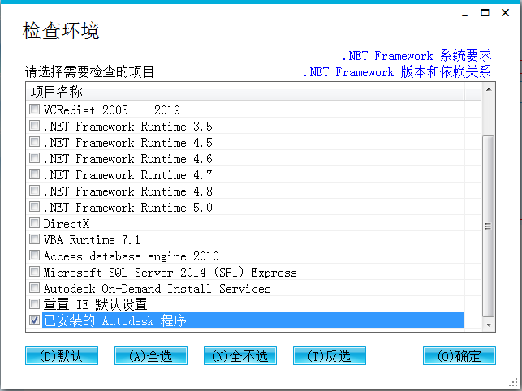Select the 重置 IE 默认设置 row text
The image size is (522, 391).
pyautogui.click(x=95, y=304)
